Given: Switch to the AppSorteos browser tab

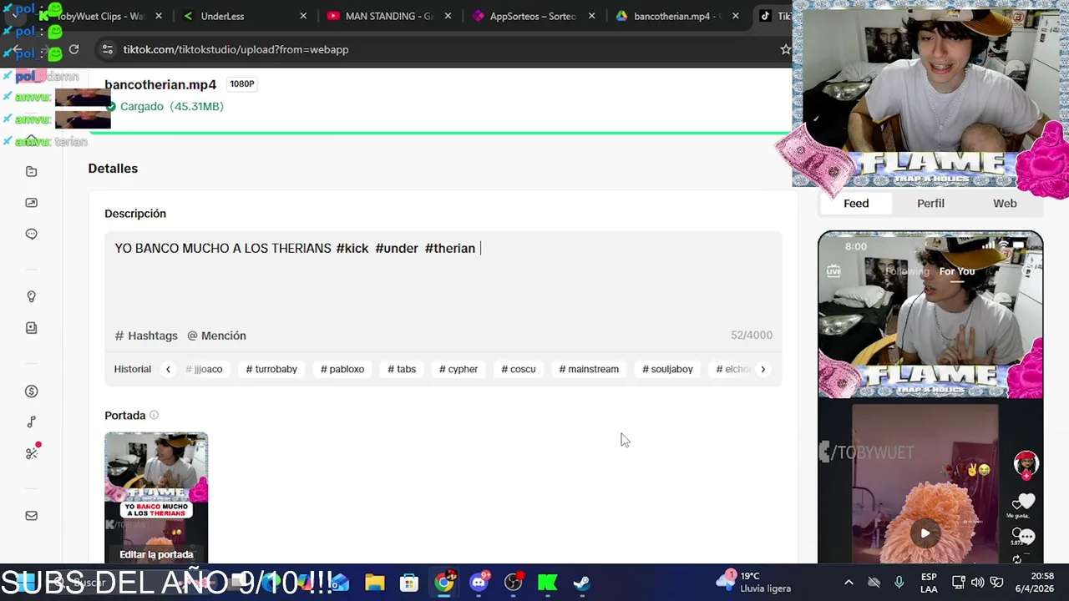Looking at the screenshot, I should coord(533,16).
